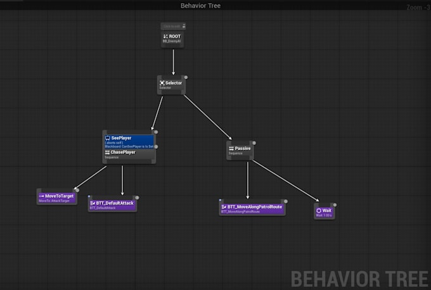This screenshot has width=431, height=290.
Task: Select the ChasePlayer sequence node
Action: (x=129, y=154)
